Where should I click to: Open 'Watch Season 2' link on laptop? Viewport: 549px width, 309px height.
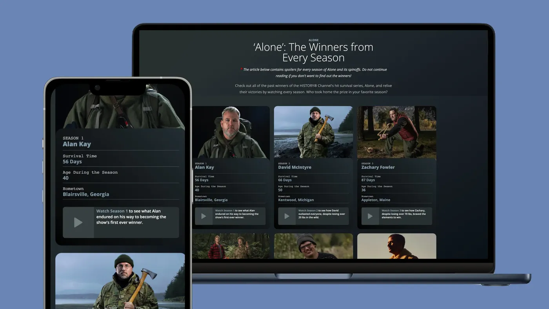tap(308, 211)
